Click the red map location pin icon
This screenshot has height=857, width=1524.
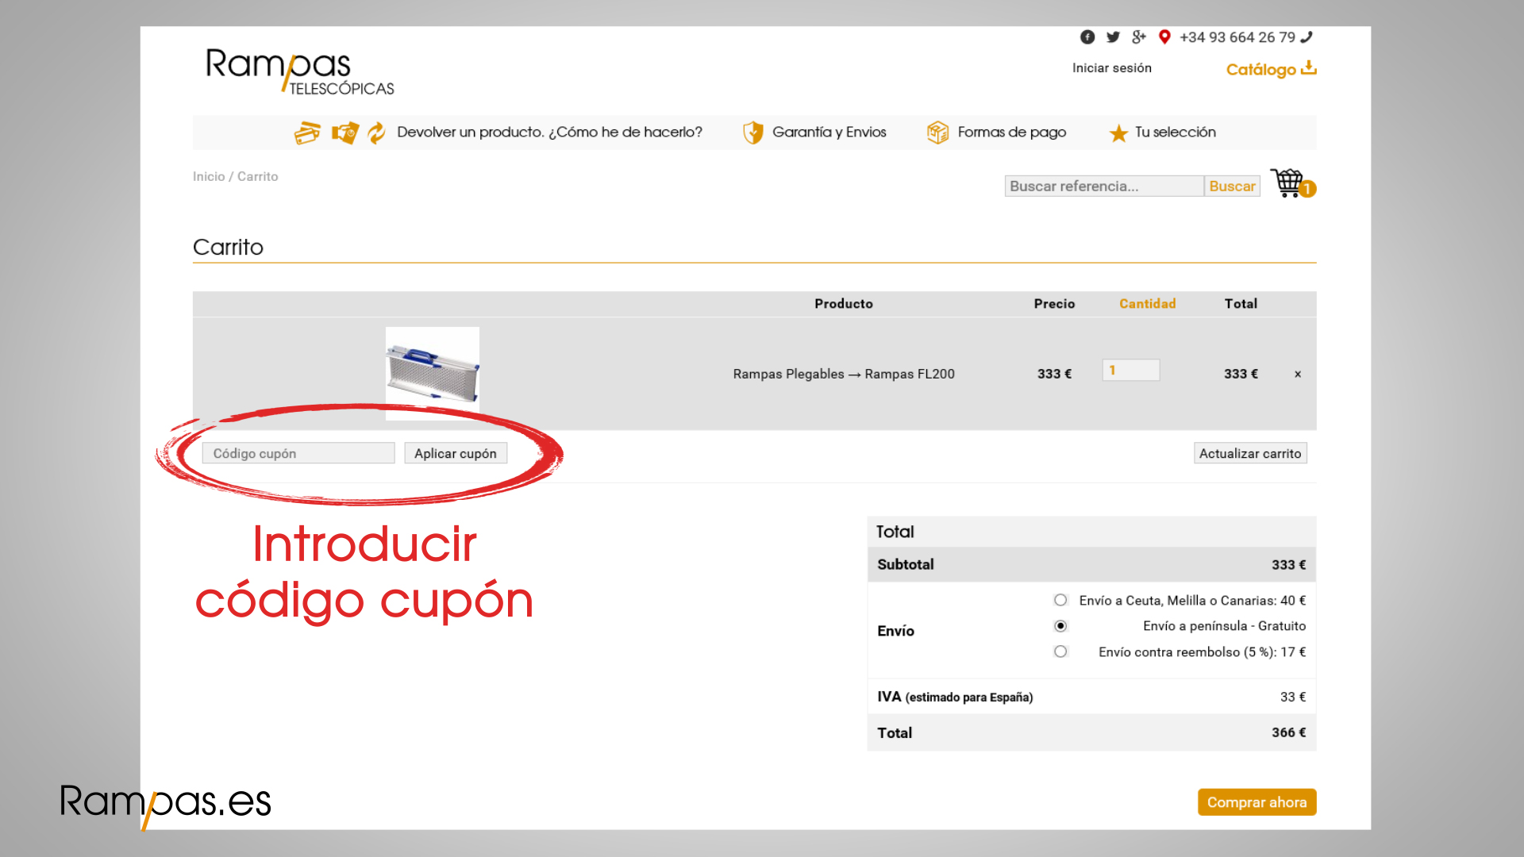(1164, 37)
